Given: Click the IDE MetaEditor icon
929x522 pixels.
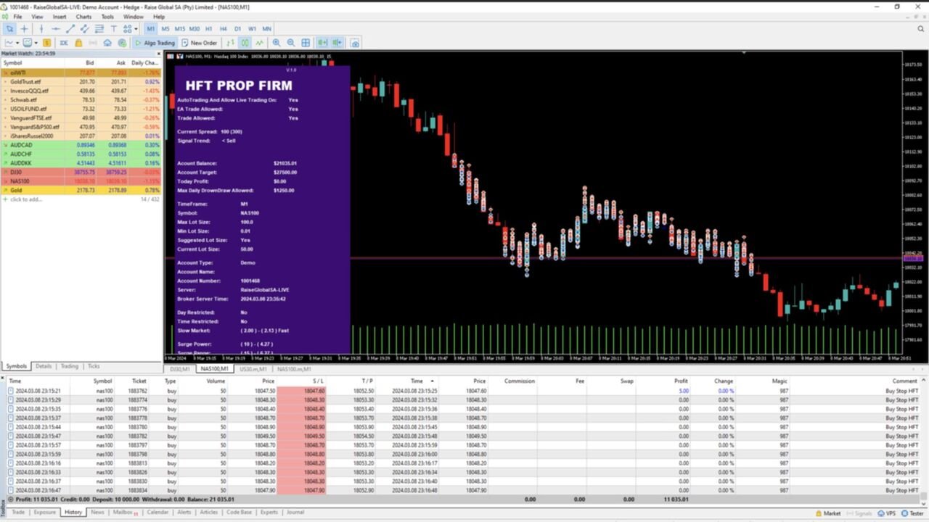Looking at the screenshot, I should pyautogui.click(x=64, y=43).
